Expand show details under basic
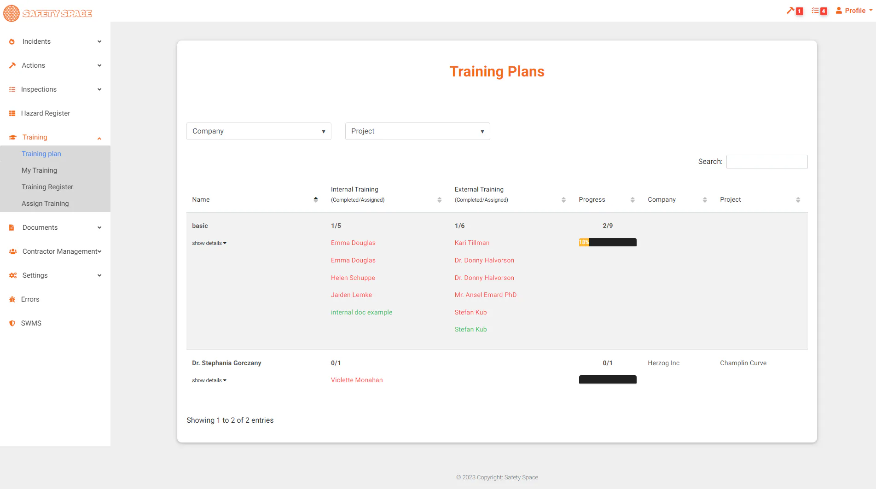The width and height of the screenshot is (876, 489). tap(209, 243)
